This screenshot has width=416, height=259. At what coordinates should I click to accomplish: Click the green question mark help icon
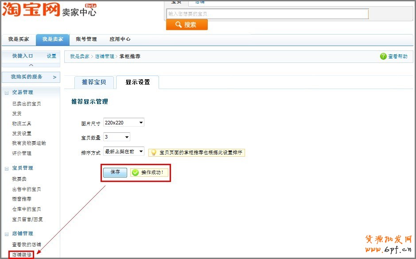click(x=383, y=57)
